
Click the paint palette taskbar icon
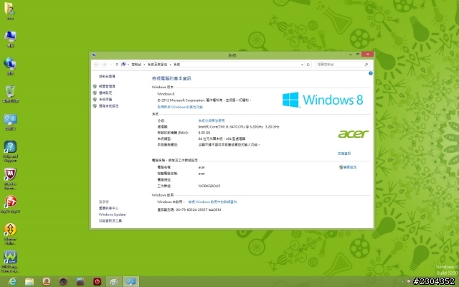(114, 282)
